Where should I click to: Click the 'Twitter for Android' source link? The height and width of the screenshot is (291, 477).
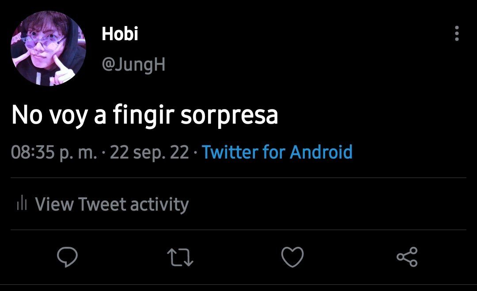click(x=277, y=152)
